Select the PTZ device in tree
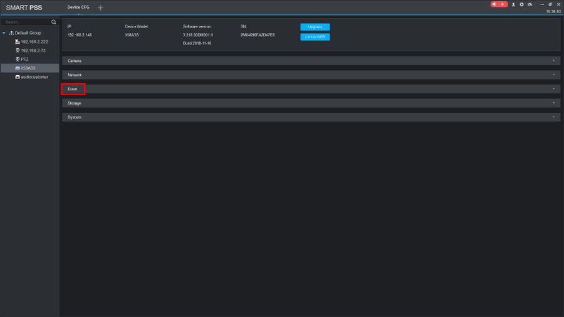The image size is (564, 317). (24, 60)
